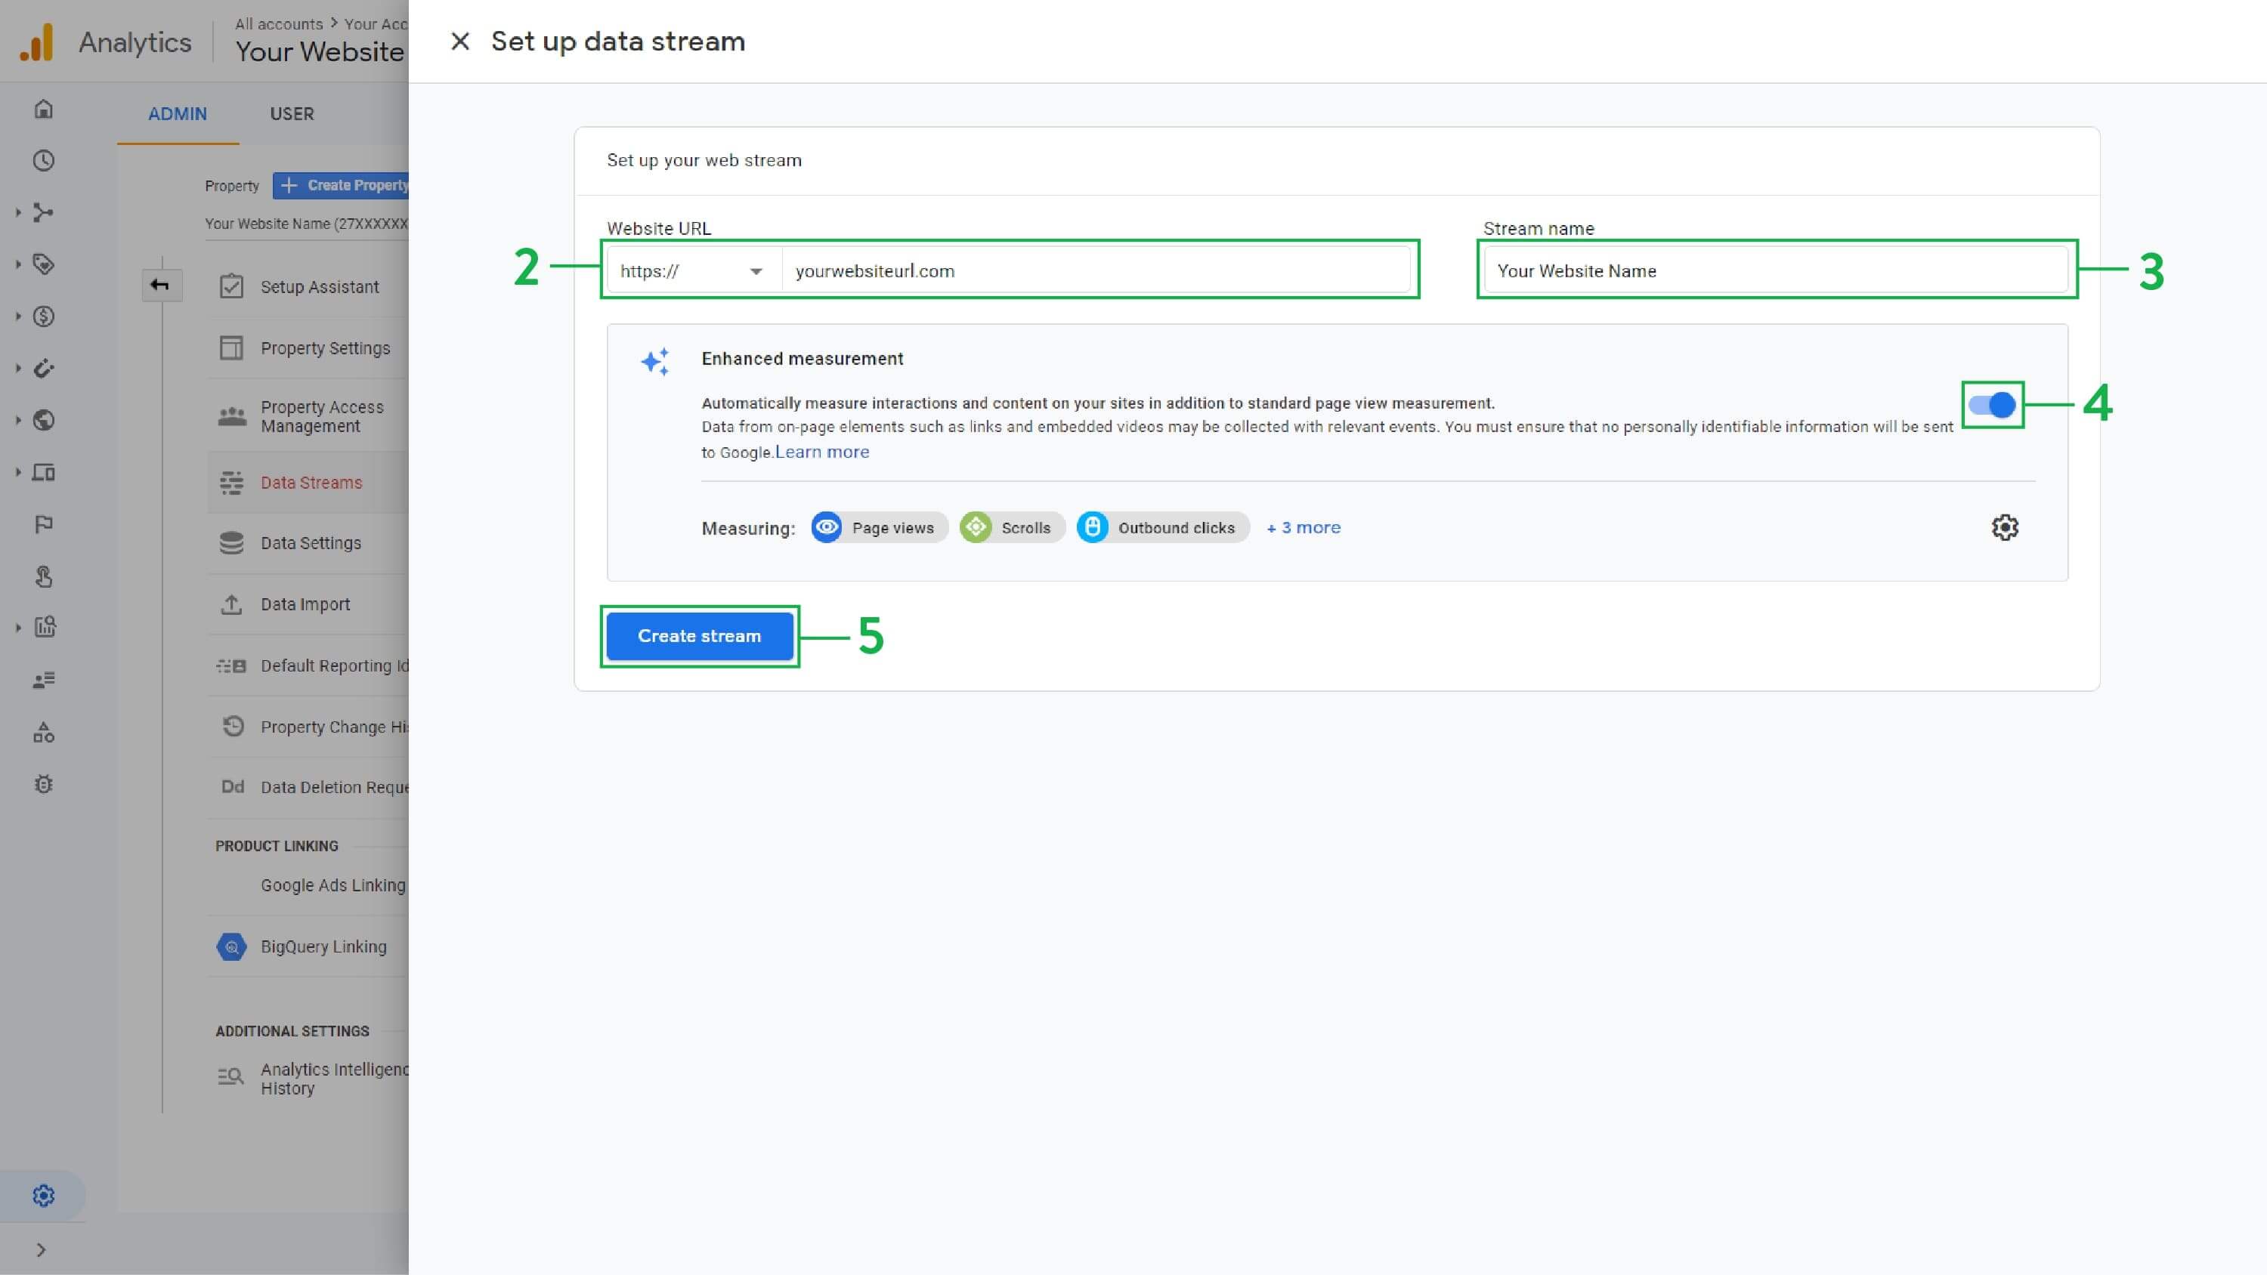
Task: Click the Scrolls measurement badge
Action: point(1010,527)
